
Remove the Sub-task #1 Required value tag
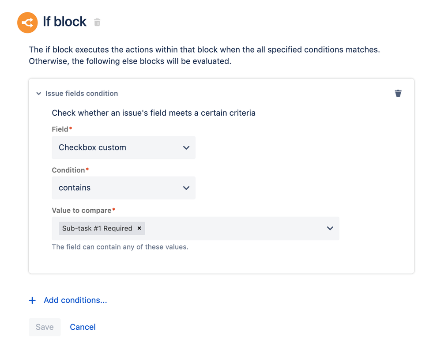click(x=139, y=228)
